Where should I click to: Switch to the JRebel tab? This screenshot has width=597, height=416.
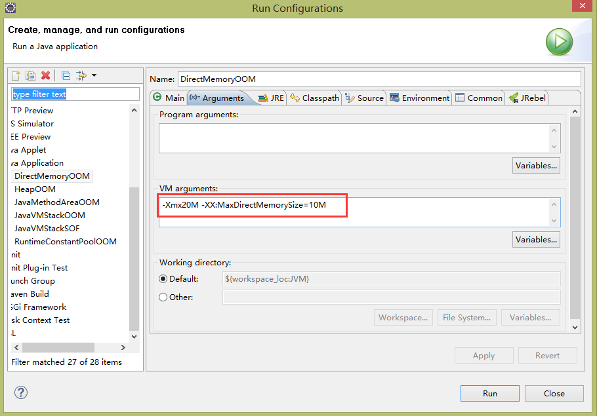click(x=527, y=98)
